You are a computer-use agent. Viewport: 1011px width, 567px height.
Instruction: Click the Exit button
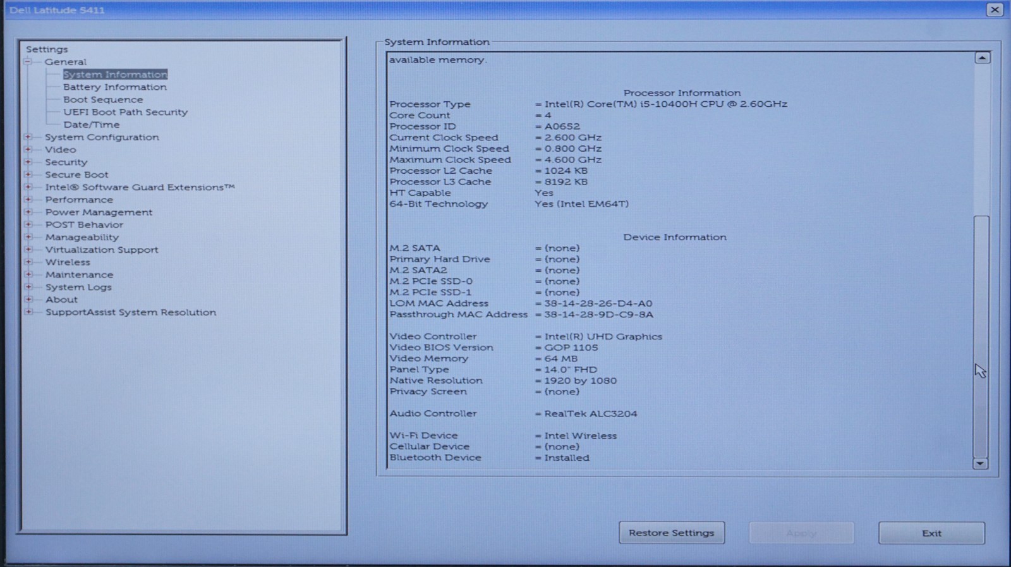(x=931, y=533)
